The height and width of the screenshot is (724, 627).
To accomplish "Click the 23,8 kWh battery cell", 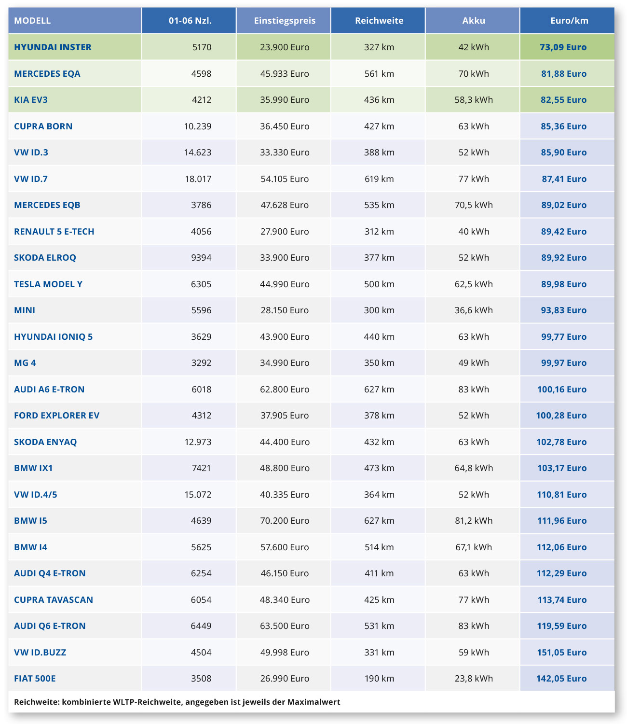I will click(474, 679).
